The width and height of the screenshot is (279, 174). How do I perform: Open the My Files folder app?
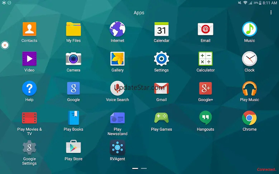73,29
